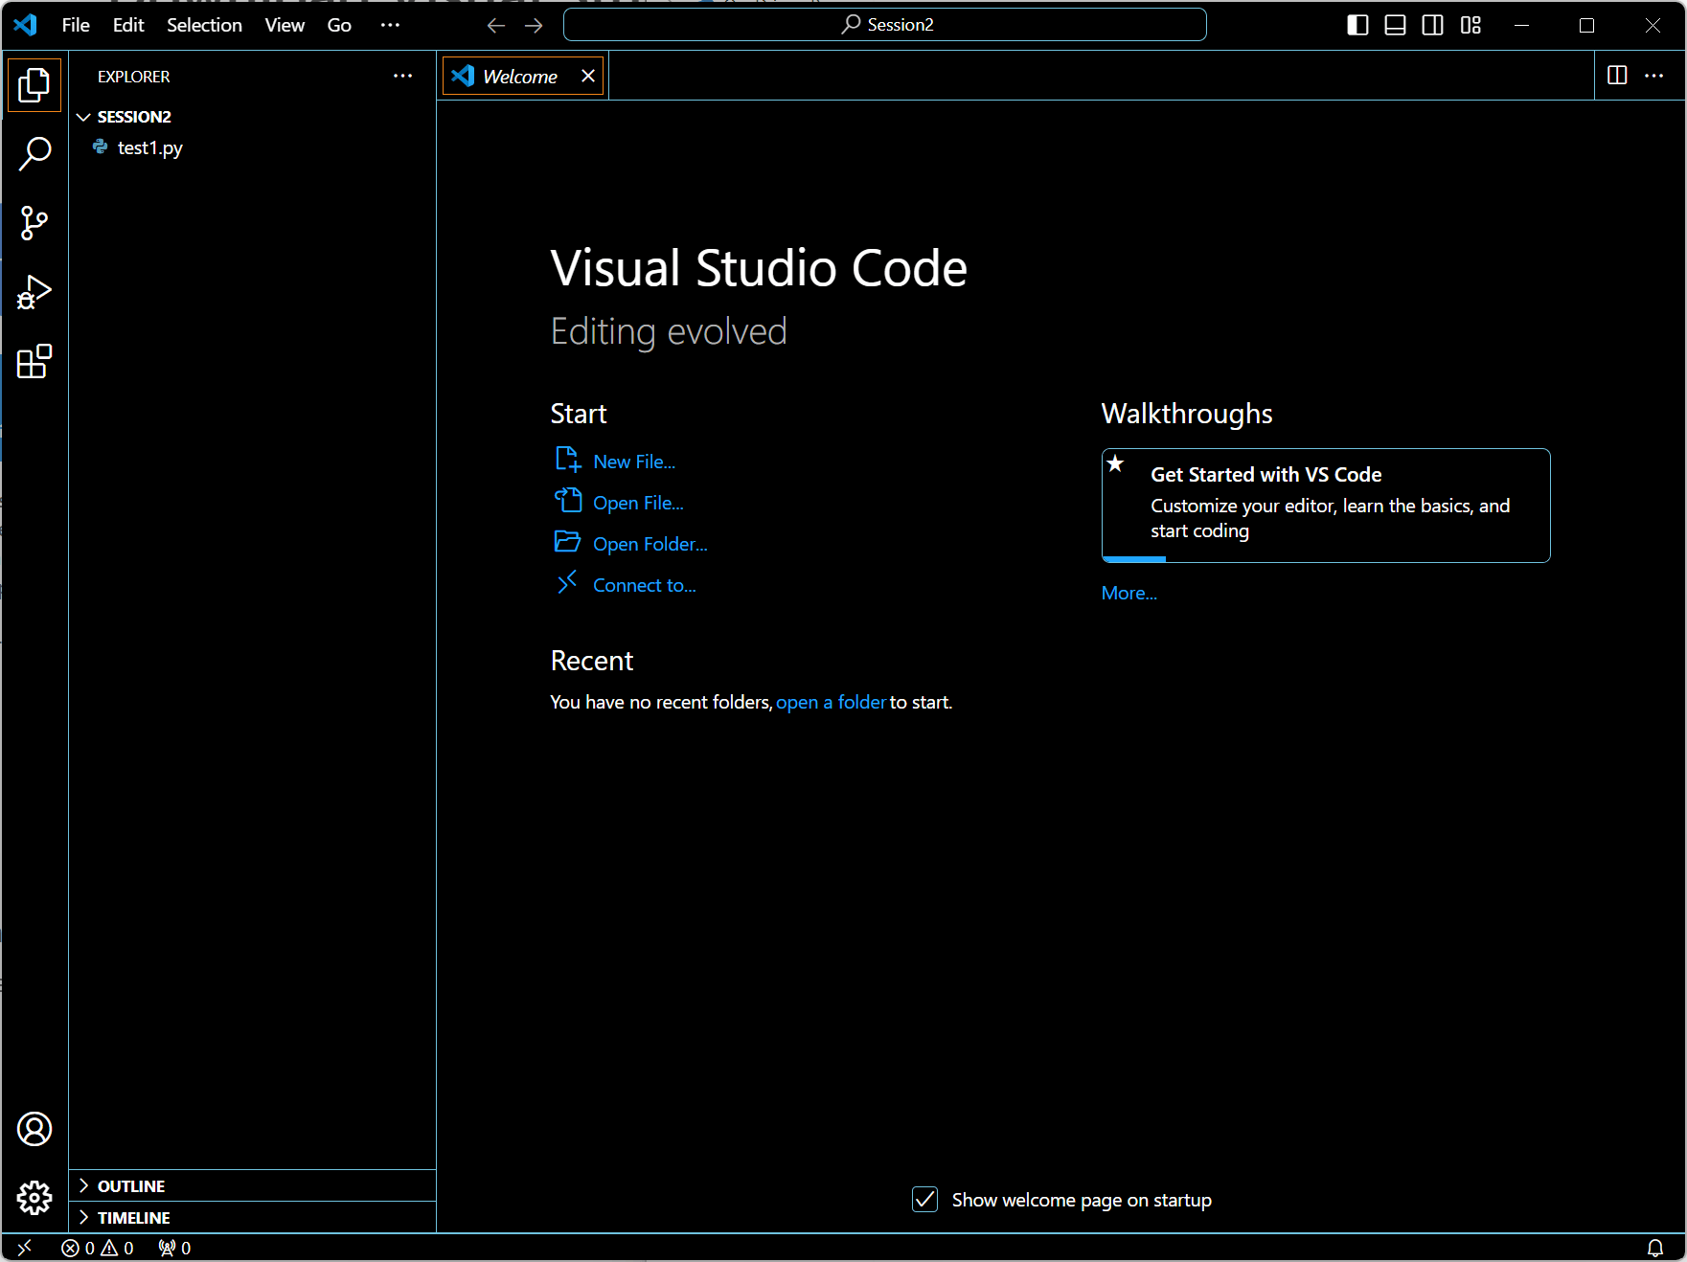Open Explorer Views and More Actions

[403, 76]
